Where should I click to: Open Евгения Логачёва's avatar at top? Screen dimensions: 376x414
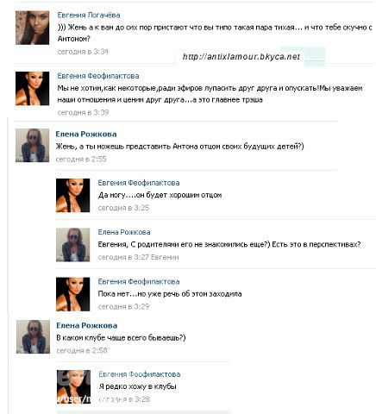[x=32, y=28]
